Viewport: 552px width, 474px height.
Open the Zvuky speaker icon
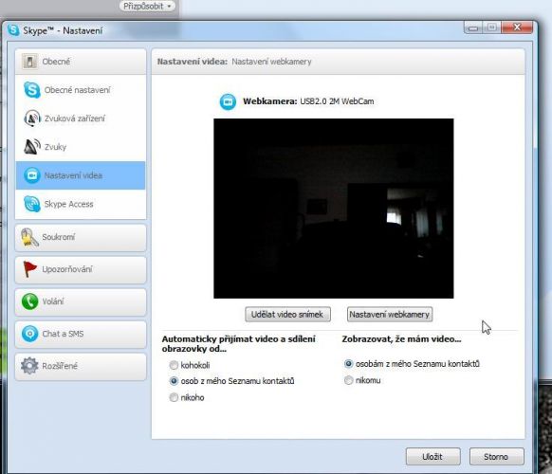[x=32, y=147]
